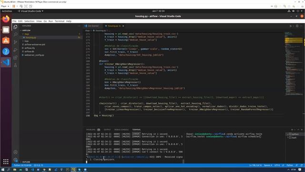305x172 pixels.
Task: Open the File menu
Action: pos(14,21)
